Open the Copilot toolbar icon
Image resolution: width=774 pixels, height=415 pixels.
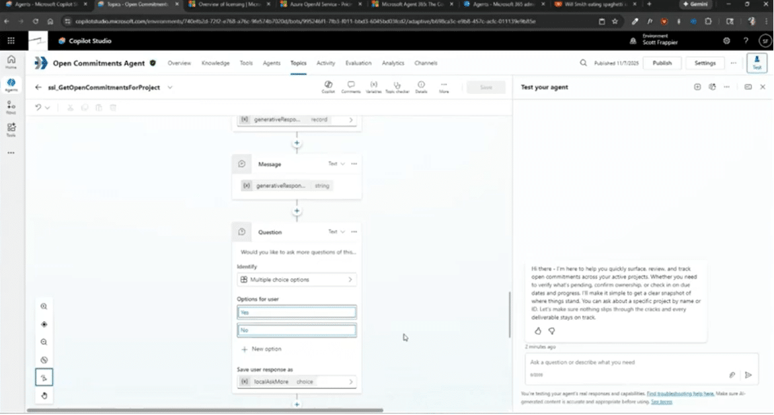coord(329,87)
